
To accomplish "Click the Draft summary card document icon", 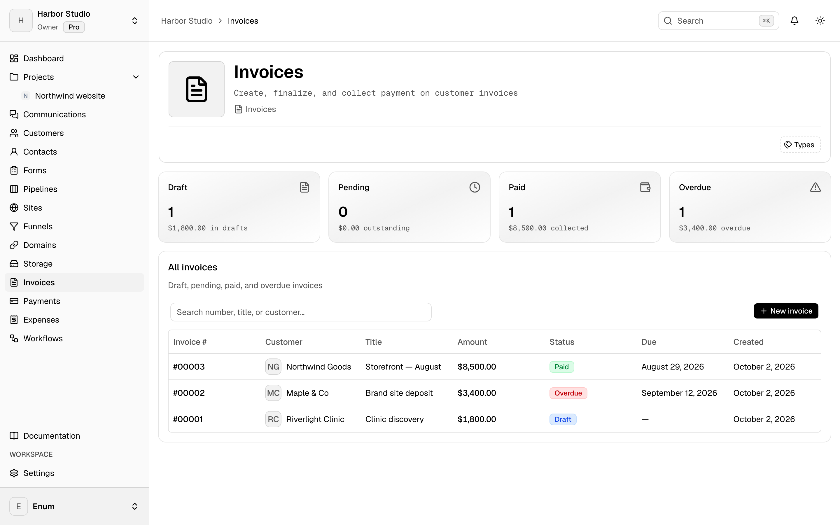I will click(x=304, y=188).
